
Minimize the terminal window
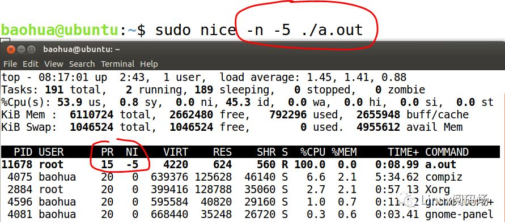22,49
